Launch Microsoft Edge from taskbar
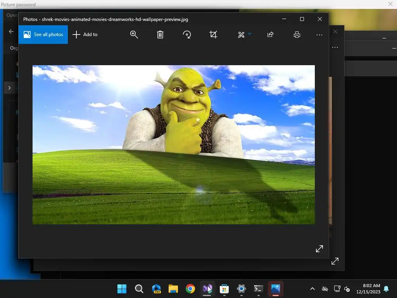 [x=156, y=289]
